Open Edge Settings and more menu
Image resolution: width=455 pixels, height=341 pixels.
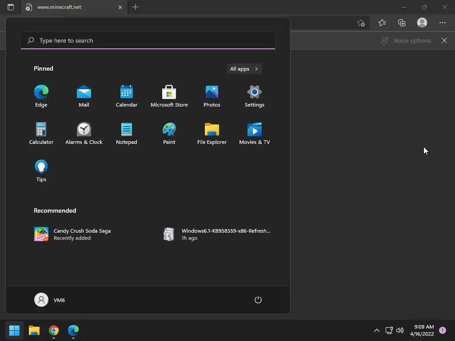[x=442, y=23]
